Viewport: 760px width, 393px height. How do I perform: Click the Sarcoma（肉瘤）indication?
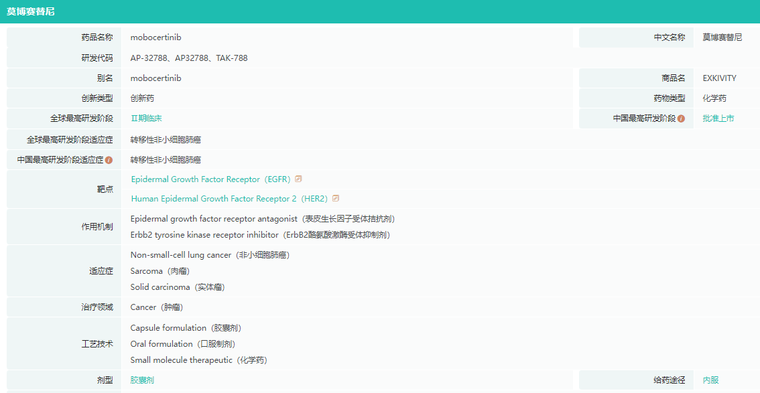(x=160, y=271)
